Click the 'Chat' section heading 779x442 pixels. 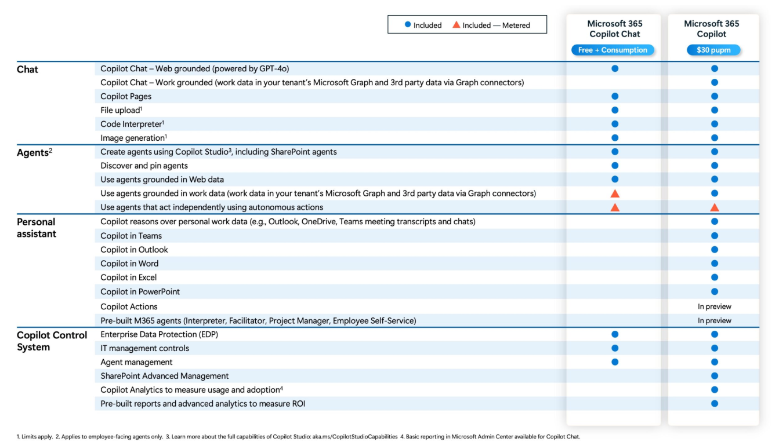(27, 70)
